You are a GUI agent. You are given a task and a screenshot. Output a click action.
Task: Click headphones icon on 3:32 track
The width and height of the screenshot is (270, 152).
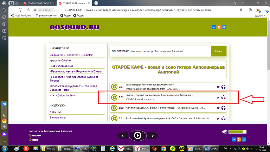[223, 97]
